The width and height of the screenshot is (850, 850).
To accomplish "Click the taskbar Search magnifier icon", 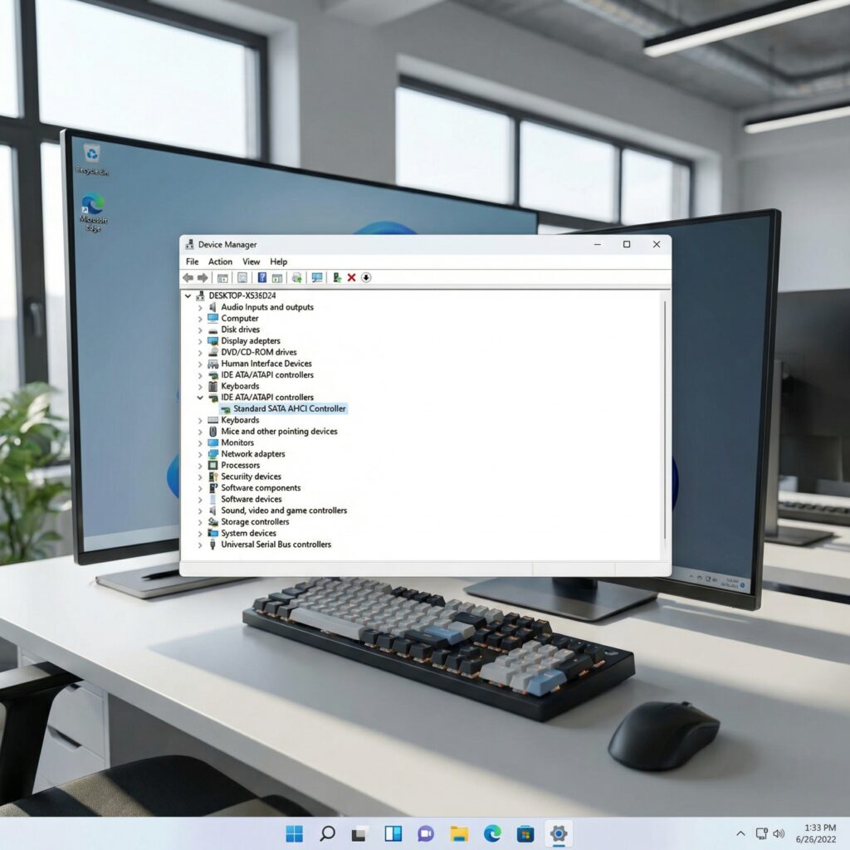I will [327, 833].
